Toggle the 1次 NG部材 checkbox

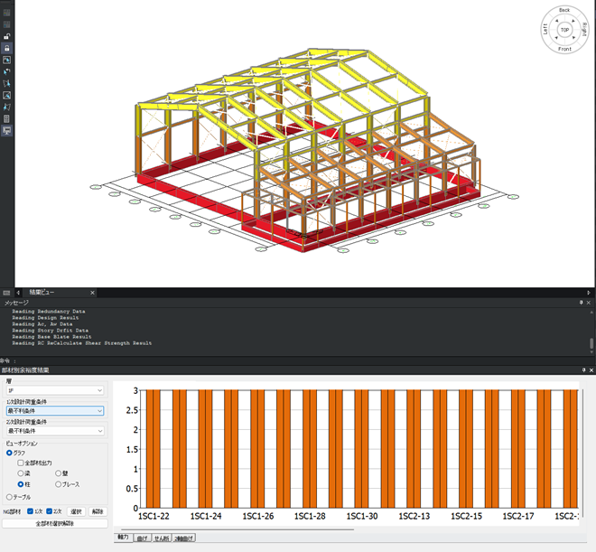coord(31,511)
